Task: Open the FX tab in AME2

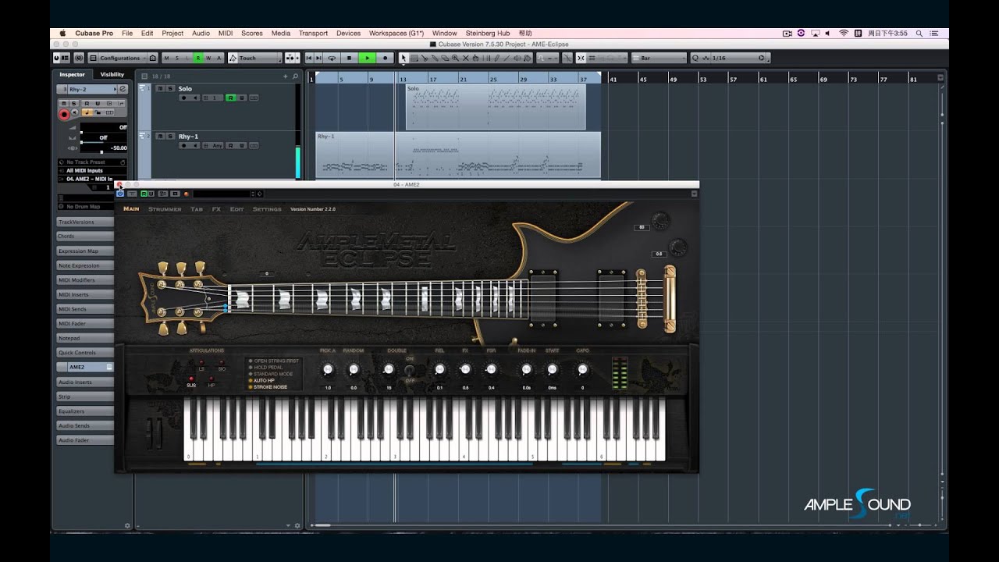Action: pos(216,209)
